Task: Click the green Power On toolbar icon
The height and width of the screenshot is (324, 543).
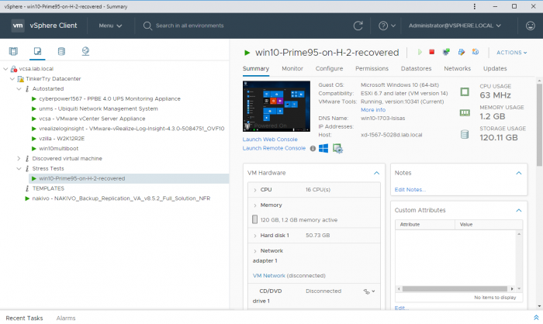Action: click(x=420, y=52)
